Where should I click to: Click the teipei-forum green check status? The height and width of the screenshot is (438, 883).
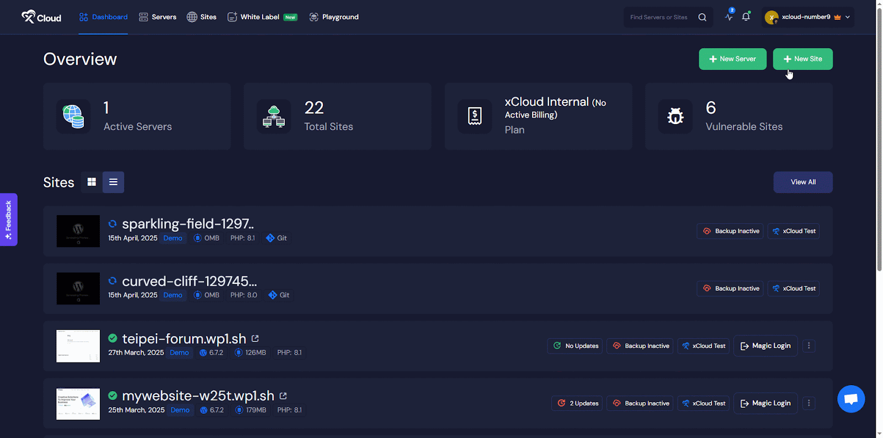(113, 338)
